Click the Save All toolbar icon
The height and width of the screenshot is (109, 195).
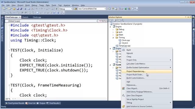(x=21, y=9)
